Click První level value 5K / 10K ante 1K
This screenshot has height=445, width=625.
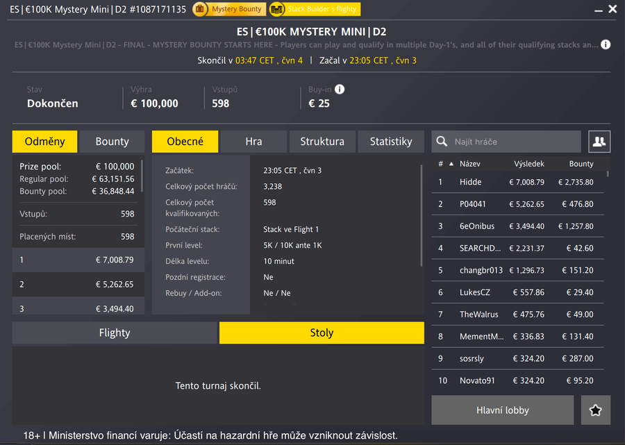tap(292, 245)
